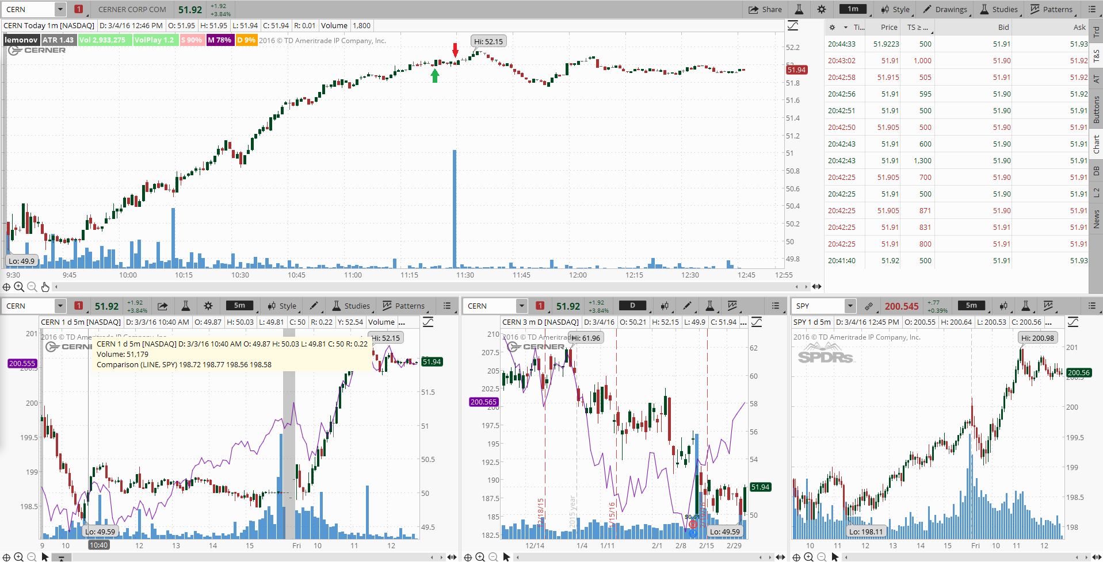Open flask icon on bottom-left 5m chart
This screenshot has width=1103, height=562.
click(x=185, y=306)
